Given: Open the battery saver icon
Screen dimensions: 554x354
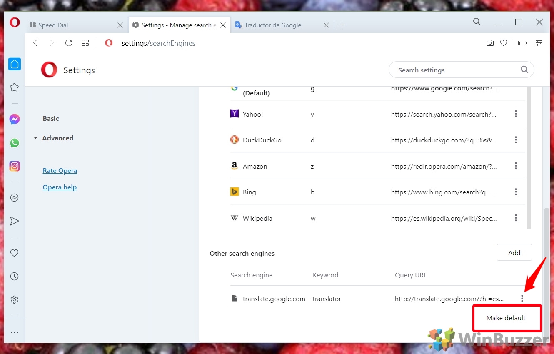Looking at the screenshot, I should click(522, 43).
